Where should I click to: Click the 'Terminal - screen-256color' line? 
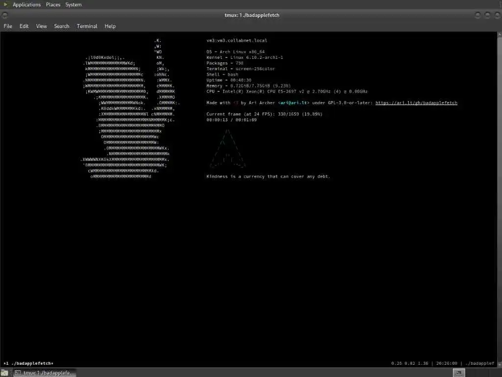click(x=240, y=69)
